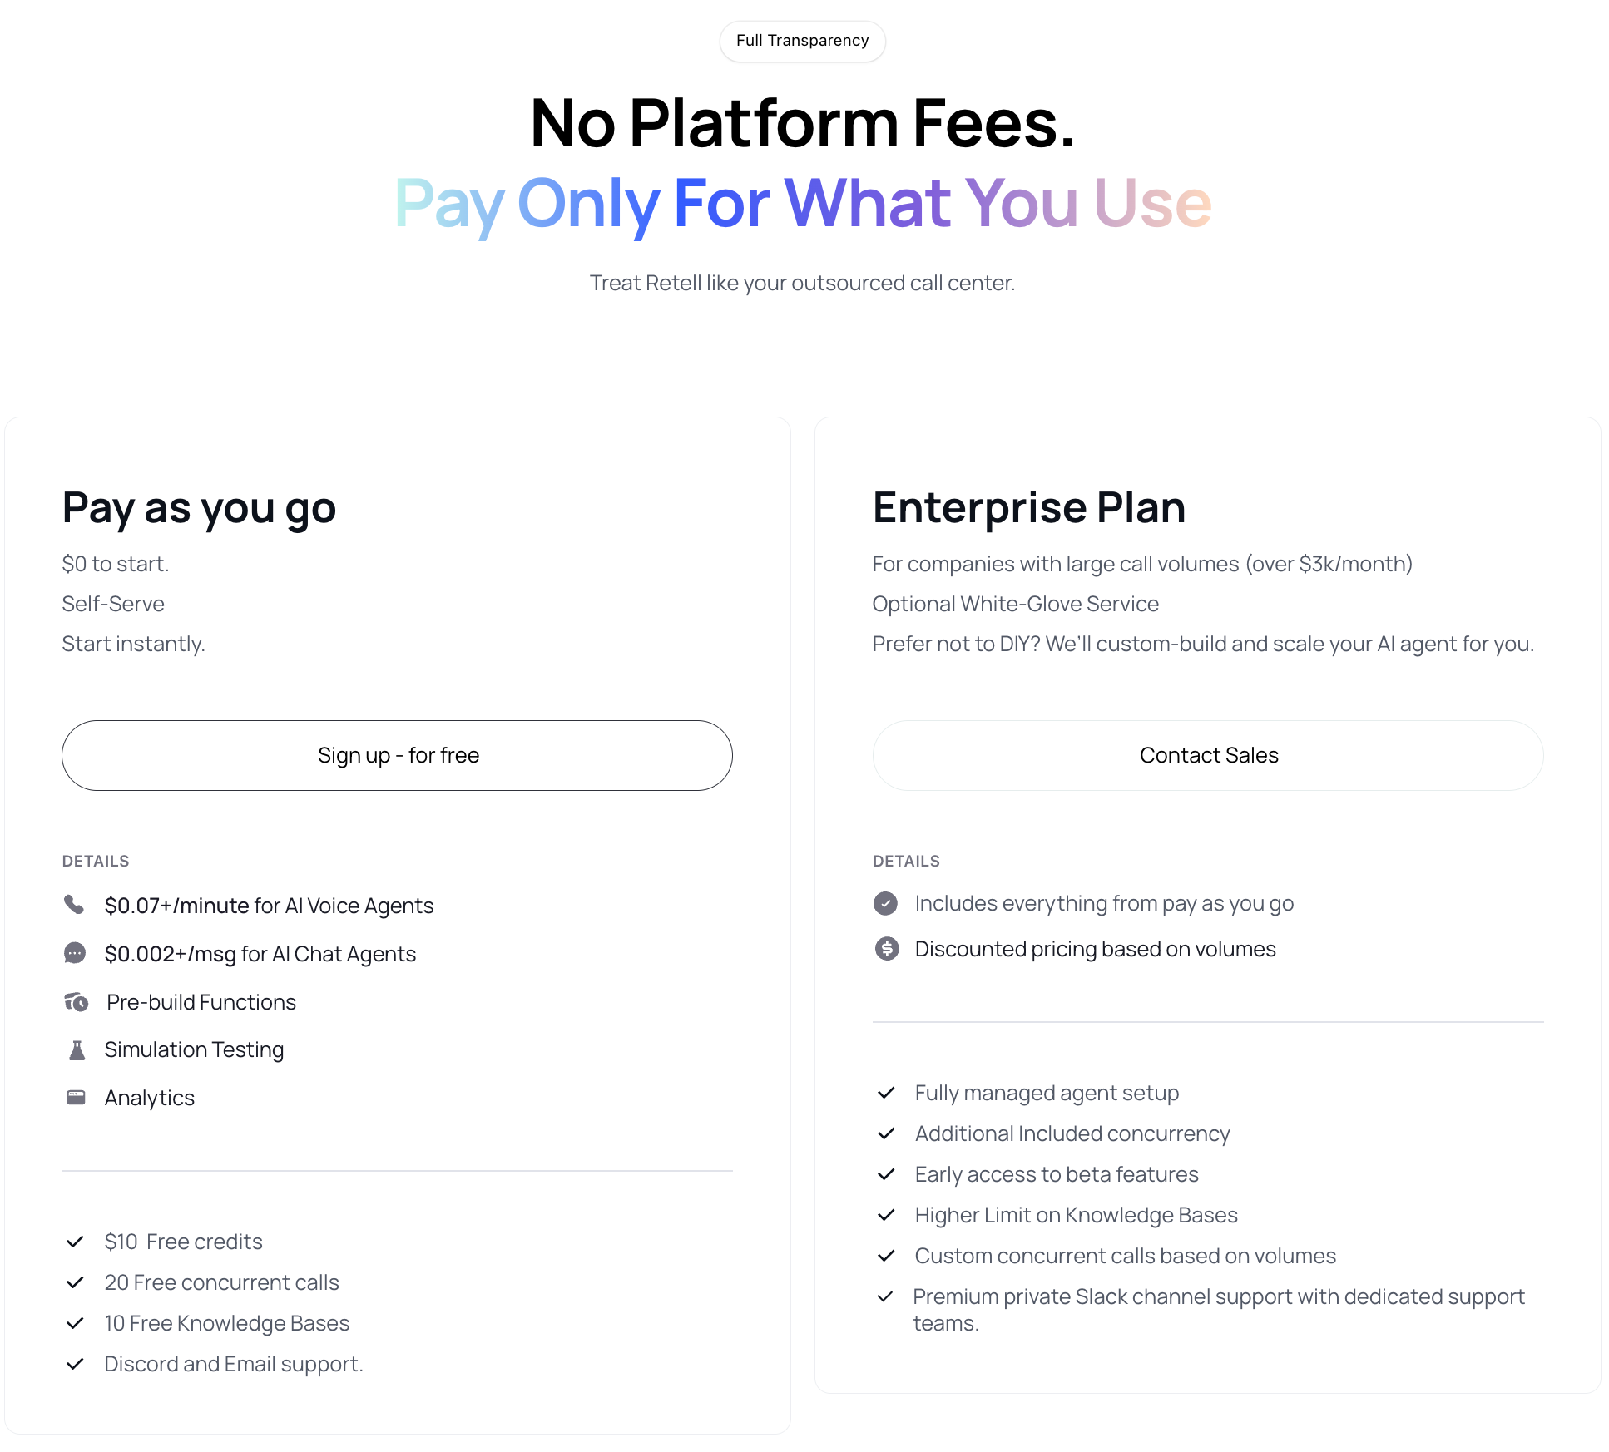Toggle the check next to Fully managed agent setup
This screenshot has height=1452, width=1609.
click(x=886, y=1092)
